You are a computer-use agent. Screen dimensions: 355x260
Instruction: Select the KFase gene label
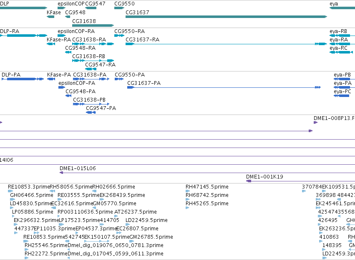click(54, 12)
